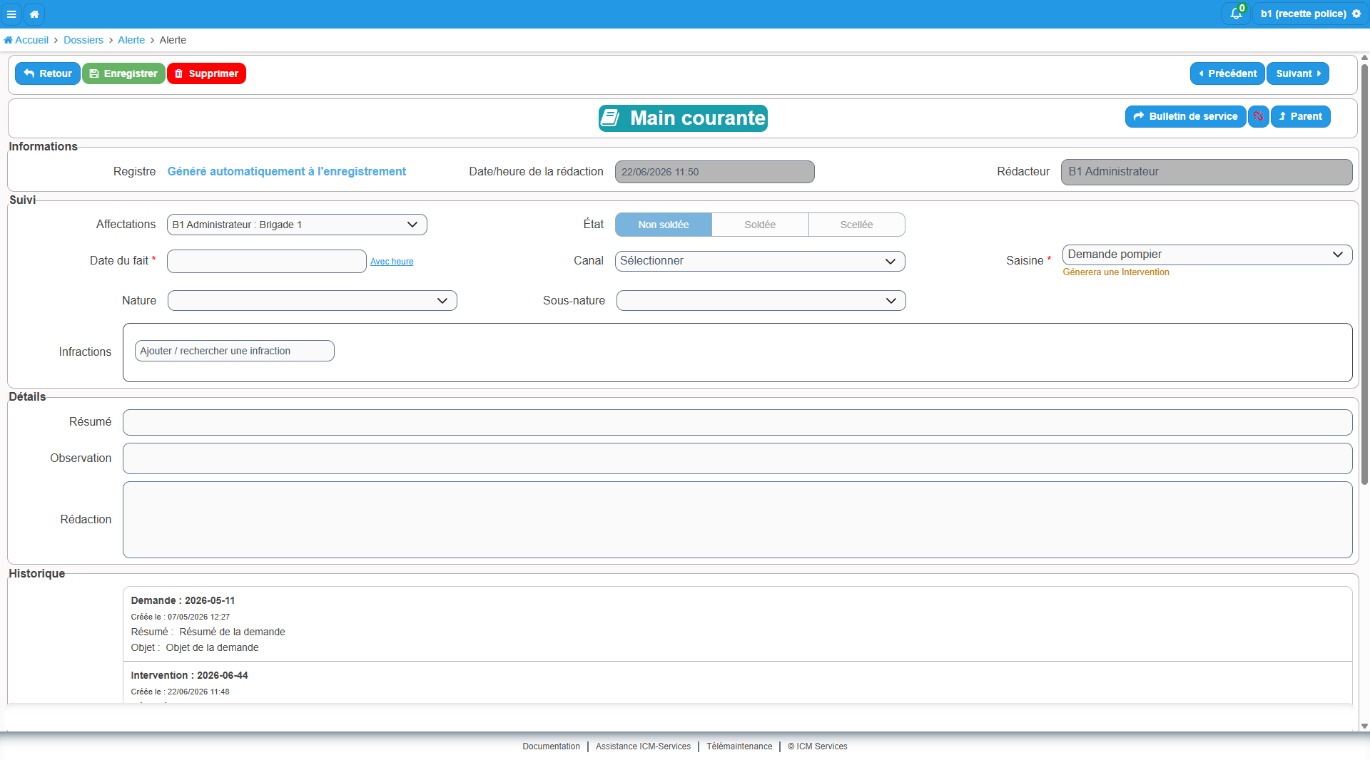Click history entry Intervention : 2026-06-44

coord(738,682)
